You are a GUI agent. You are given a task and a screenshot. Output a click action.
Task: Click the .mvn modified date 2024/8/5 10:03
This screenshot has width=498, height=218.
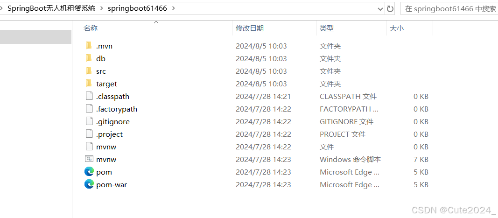(x=261, y=46)
